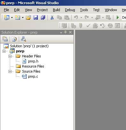The height and width of the screenshot is (130, 126).
Task: Open the File menu
Action: (x=6, y=10)
